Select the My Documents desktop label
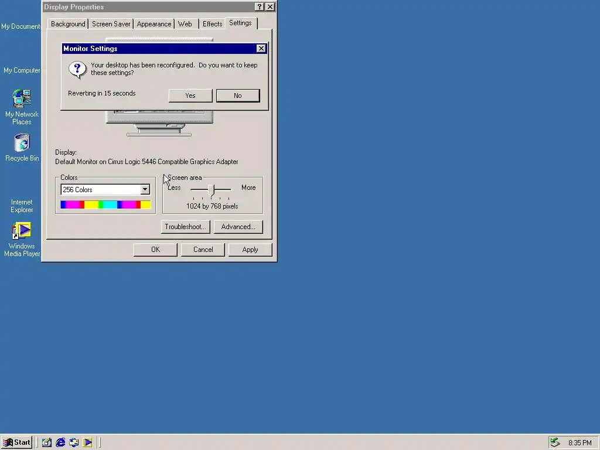The image size is (600, 450). (21, 26)
